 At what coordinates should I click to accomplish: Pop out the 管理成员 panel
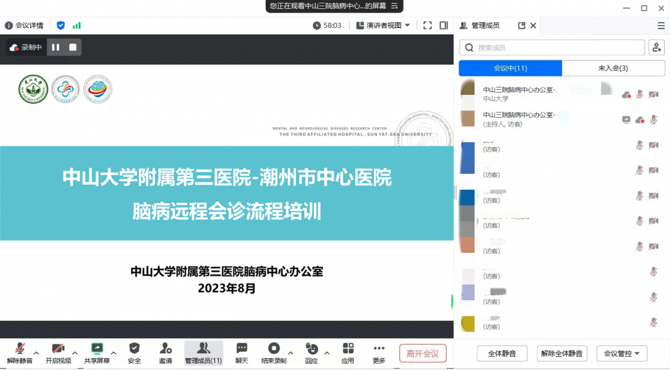coord(522,26)
